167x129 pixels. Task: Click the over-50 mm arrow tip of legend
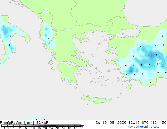coord(84,126)
